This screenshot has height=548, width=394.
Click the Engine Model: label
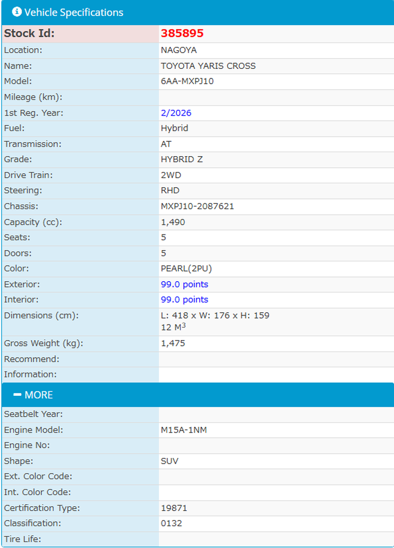click(33, 430)
